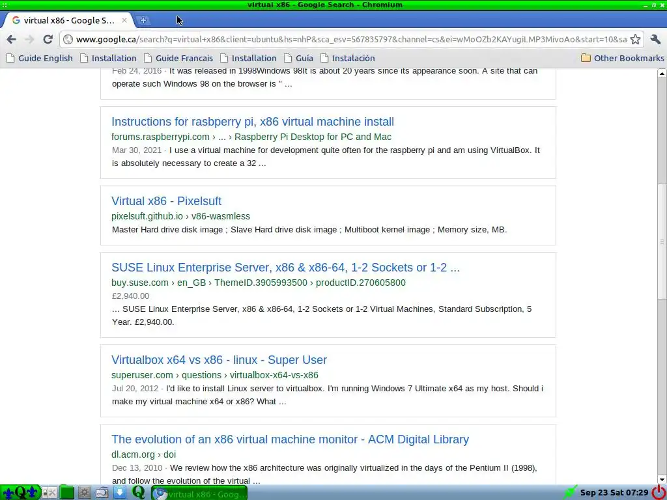The height and width of the screenshot is (500, 667).
Task: Open the 'Installation' bookmark after Guide Francais
Action: pos(248,58)
